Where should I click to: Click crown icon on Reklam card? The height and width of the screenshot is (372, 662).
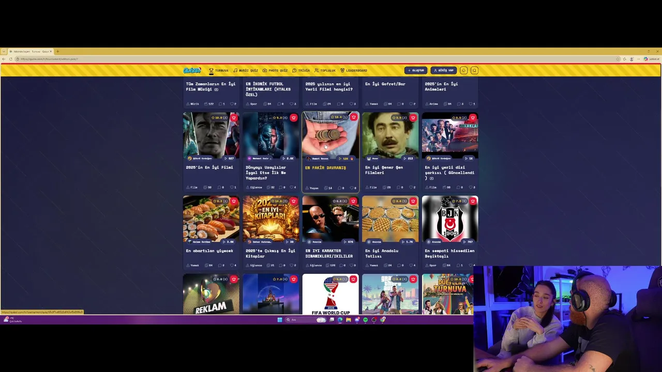234,279
